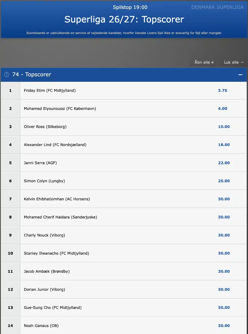
Task: Select odds 30.00 for Stanley Iheanacho
Action: coord(224,253)
